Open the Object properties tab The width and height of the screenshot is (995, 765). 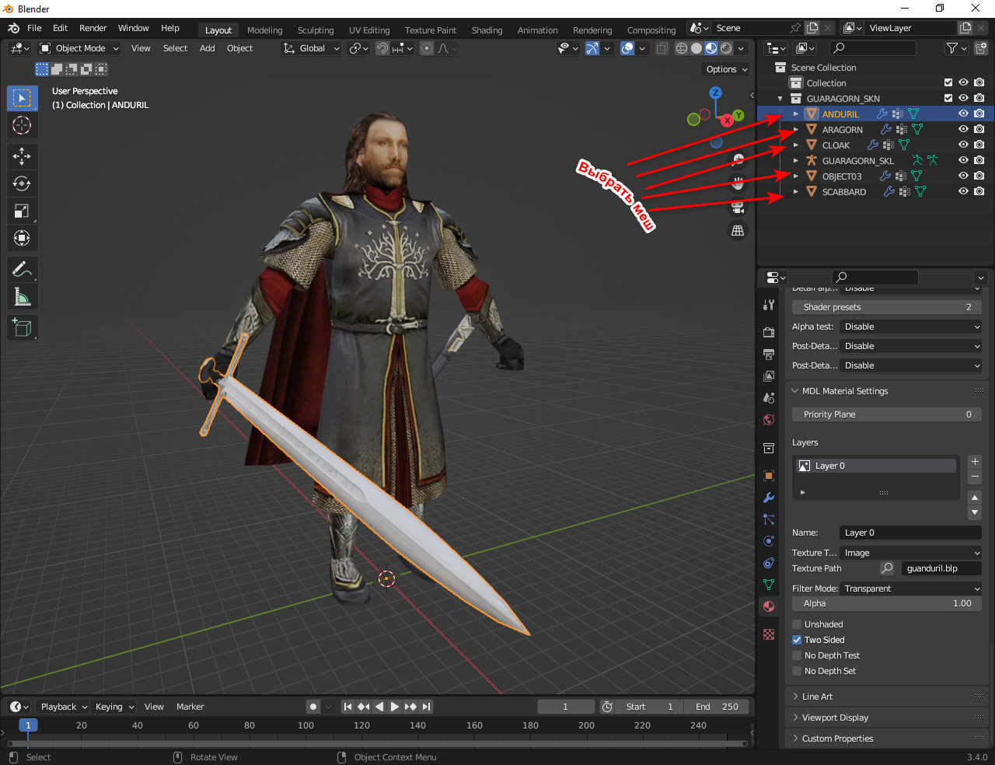click(769, 476)
